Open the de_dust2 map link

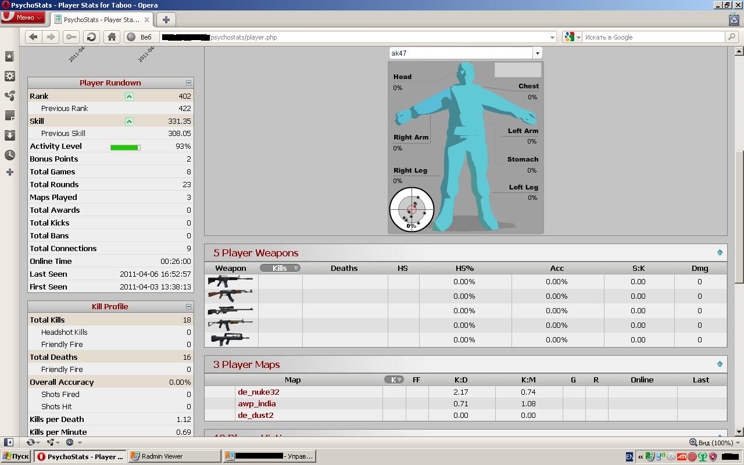pyautogui.click(x=256, y=415)
